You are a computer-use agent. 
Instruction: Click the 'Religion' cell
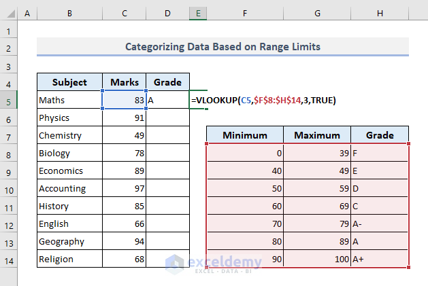pos(69,259)
